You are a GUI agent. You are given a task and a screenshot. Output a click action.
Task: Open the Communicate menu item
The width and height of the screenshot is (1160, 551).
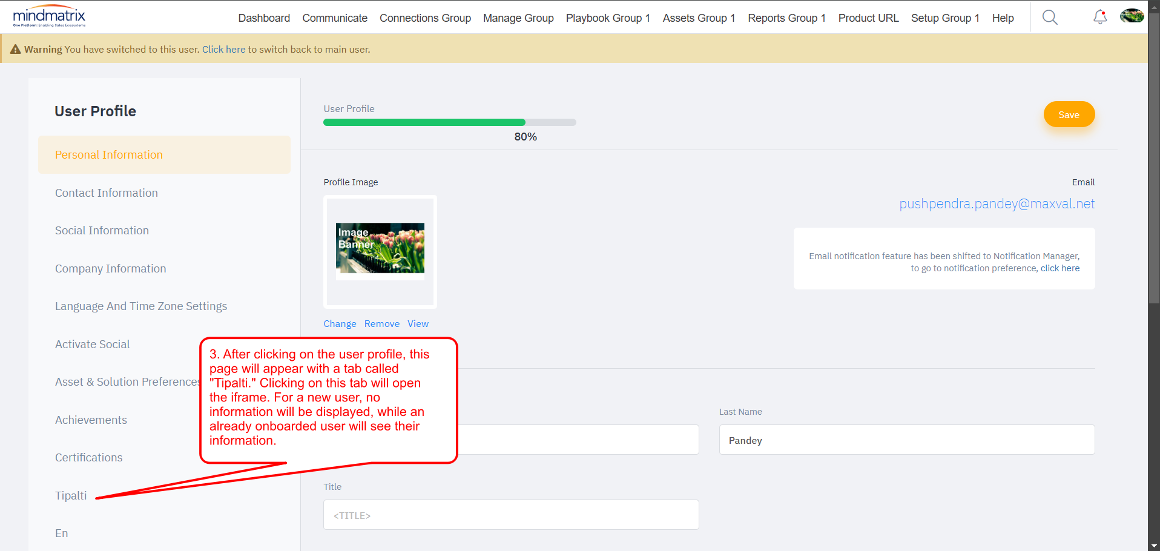[x=335, y=18]
